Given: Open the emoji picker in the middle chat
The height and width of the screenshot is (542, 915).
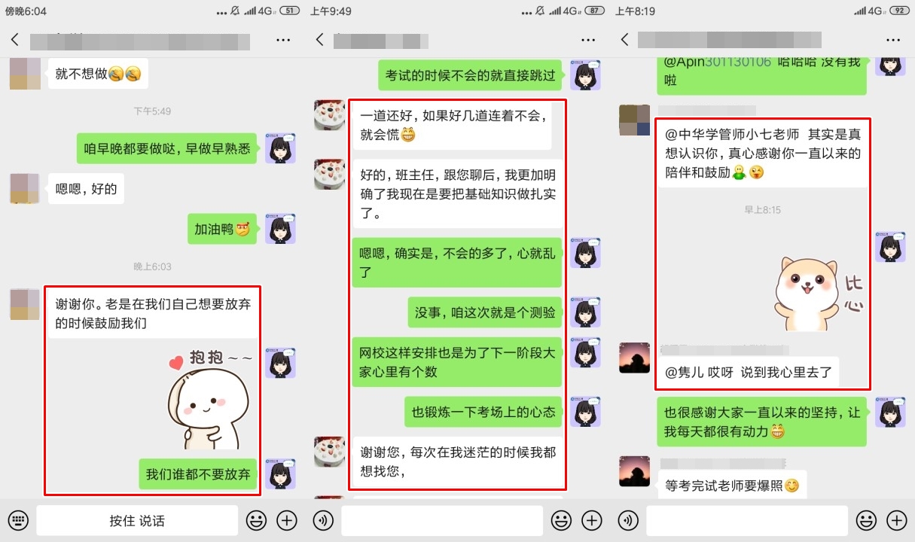Looking at the screenshot, I should (561, 520).
